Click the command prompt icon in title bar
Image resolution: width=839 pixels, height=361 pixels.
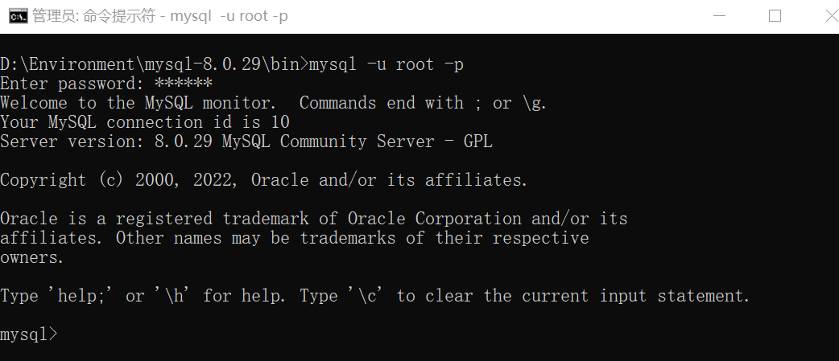click(x=17, y=16)
